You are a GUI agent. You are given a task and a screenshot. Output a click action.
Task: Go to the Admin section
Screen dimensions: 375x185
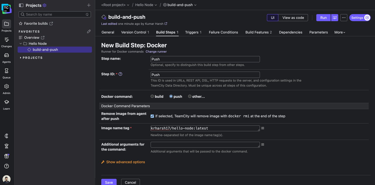coord(6,89)
